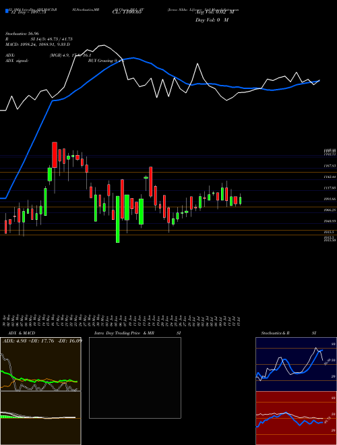Click the 1066.25 price axis label

click(x=330, y=210)
